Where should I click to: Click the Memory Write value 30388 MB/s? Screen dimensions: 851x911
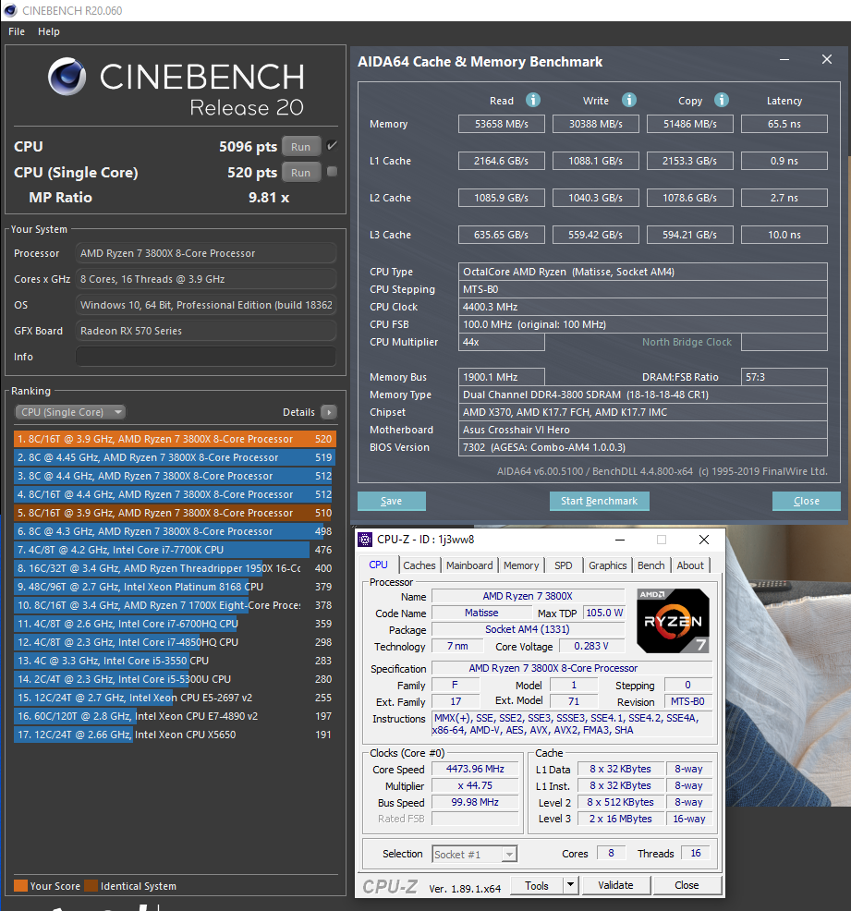point(595,124)
